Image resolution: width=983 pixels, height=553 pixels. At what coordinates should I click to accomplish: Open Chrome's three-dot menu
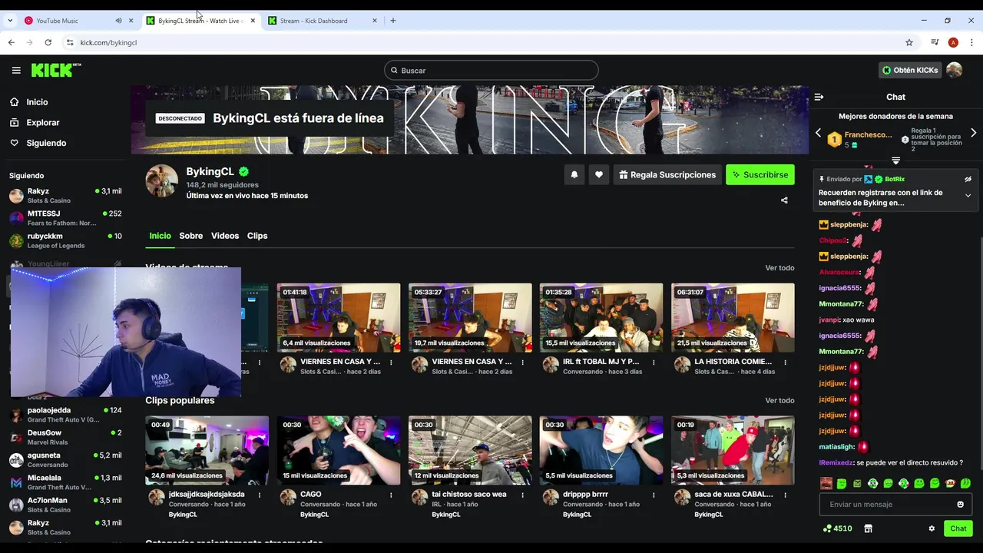(x=971, y=42)
